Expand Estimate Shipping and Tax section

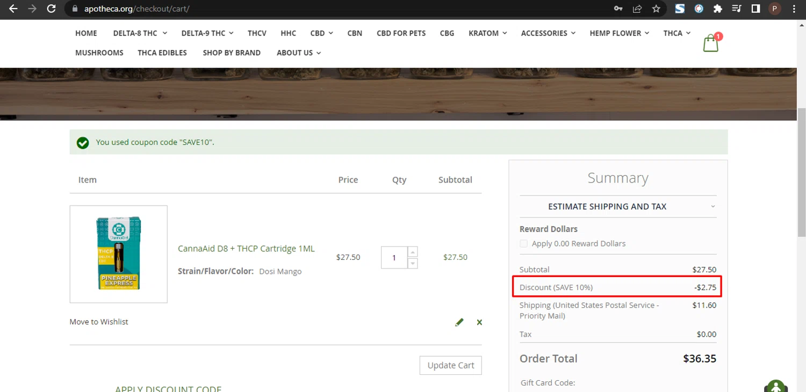click(x=618, y=207)
